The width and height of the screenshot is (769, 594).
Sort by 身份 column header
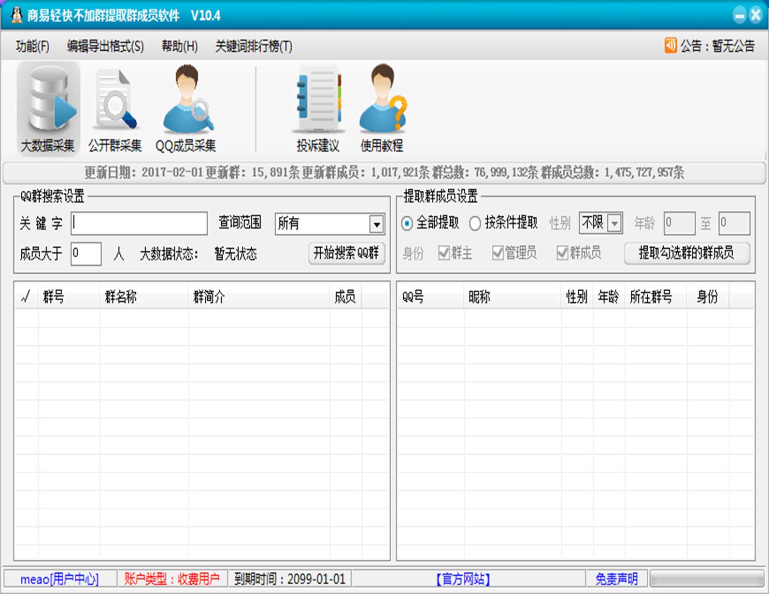click(x=708, y=297)
